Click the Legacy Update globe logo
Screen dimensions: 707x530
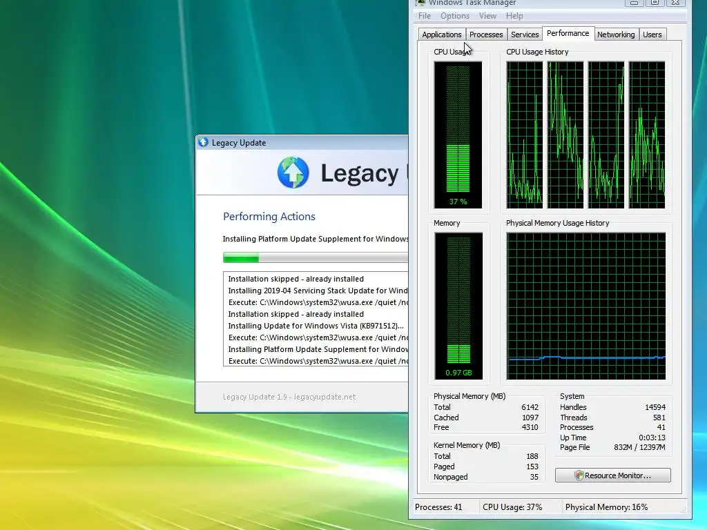tap(293, 172)
